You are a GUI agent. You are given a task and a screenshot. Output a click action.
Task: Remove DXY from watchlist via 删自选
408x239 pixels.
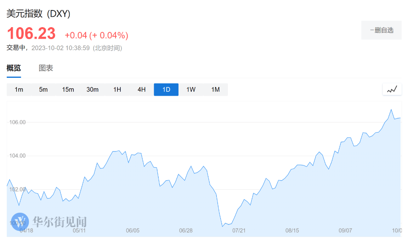pyautogui.click(x=381, y=30)
